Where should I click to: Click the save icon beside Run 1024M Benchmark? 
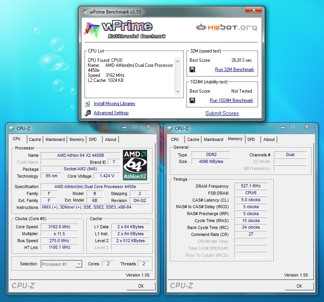192,100
